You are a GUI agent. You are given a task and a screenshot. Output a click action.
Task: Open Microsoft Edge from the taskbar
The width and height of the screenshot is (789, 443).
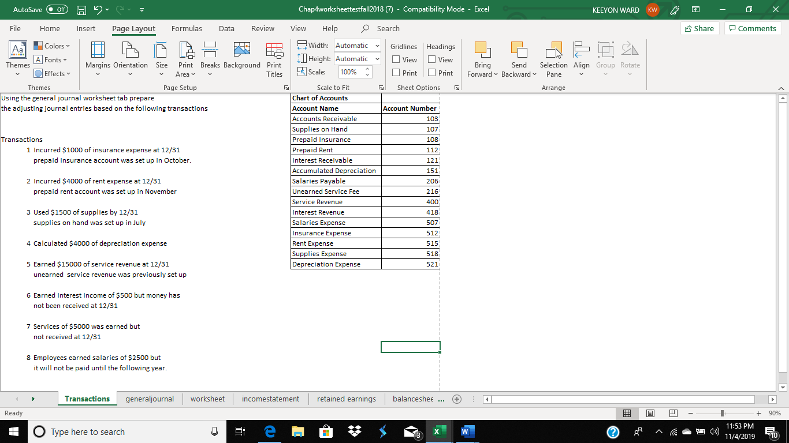coord(269,431)
